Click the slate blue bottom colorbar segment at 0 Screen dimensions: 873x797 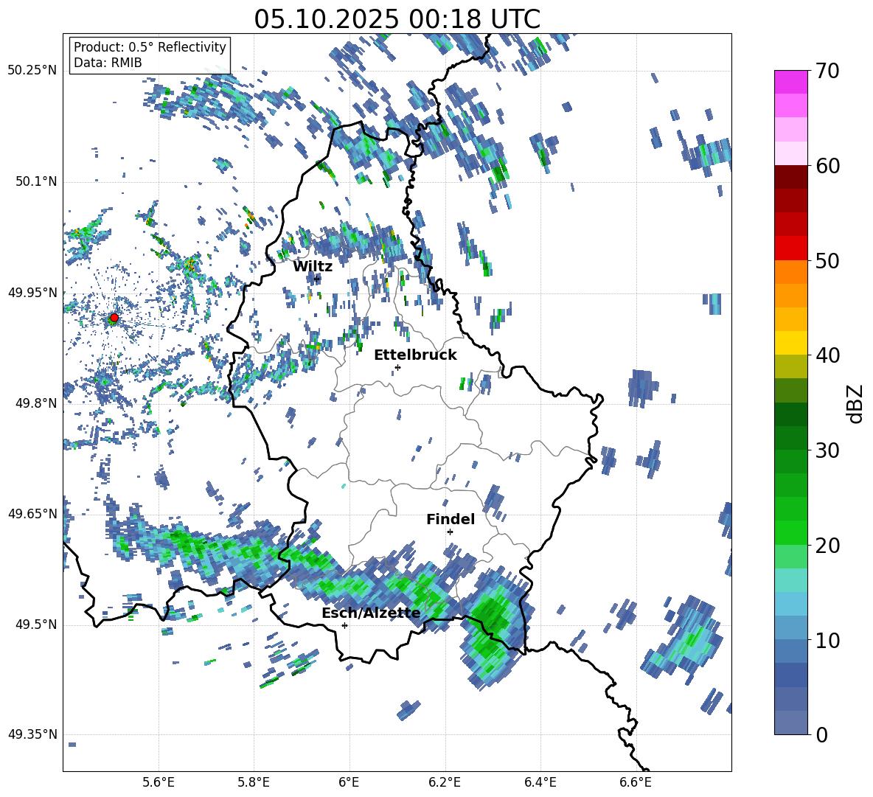click(x=790, y=723)
